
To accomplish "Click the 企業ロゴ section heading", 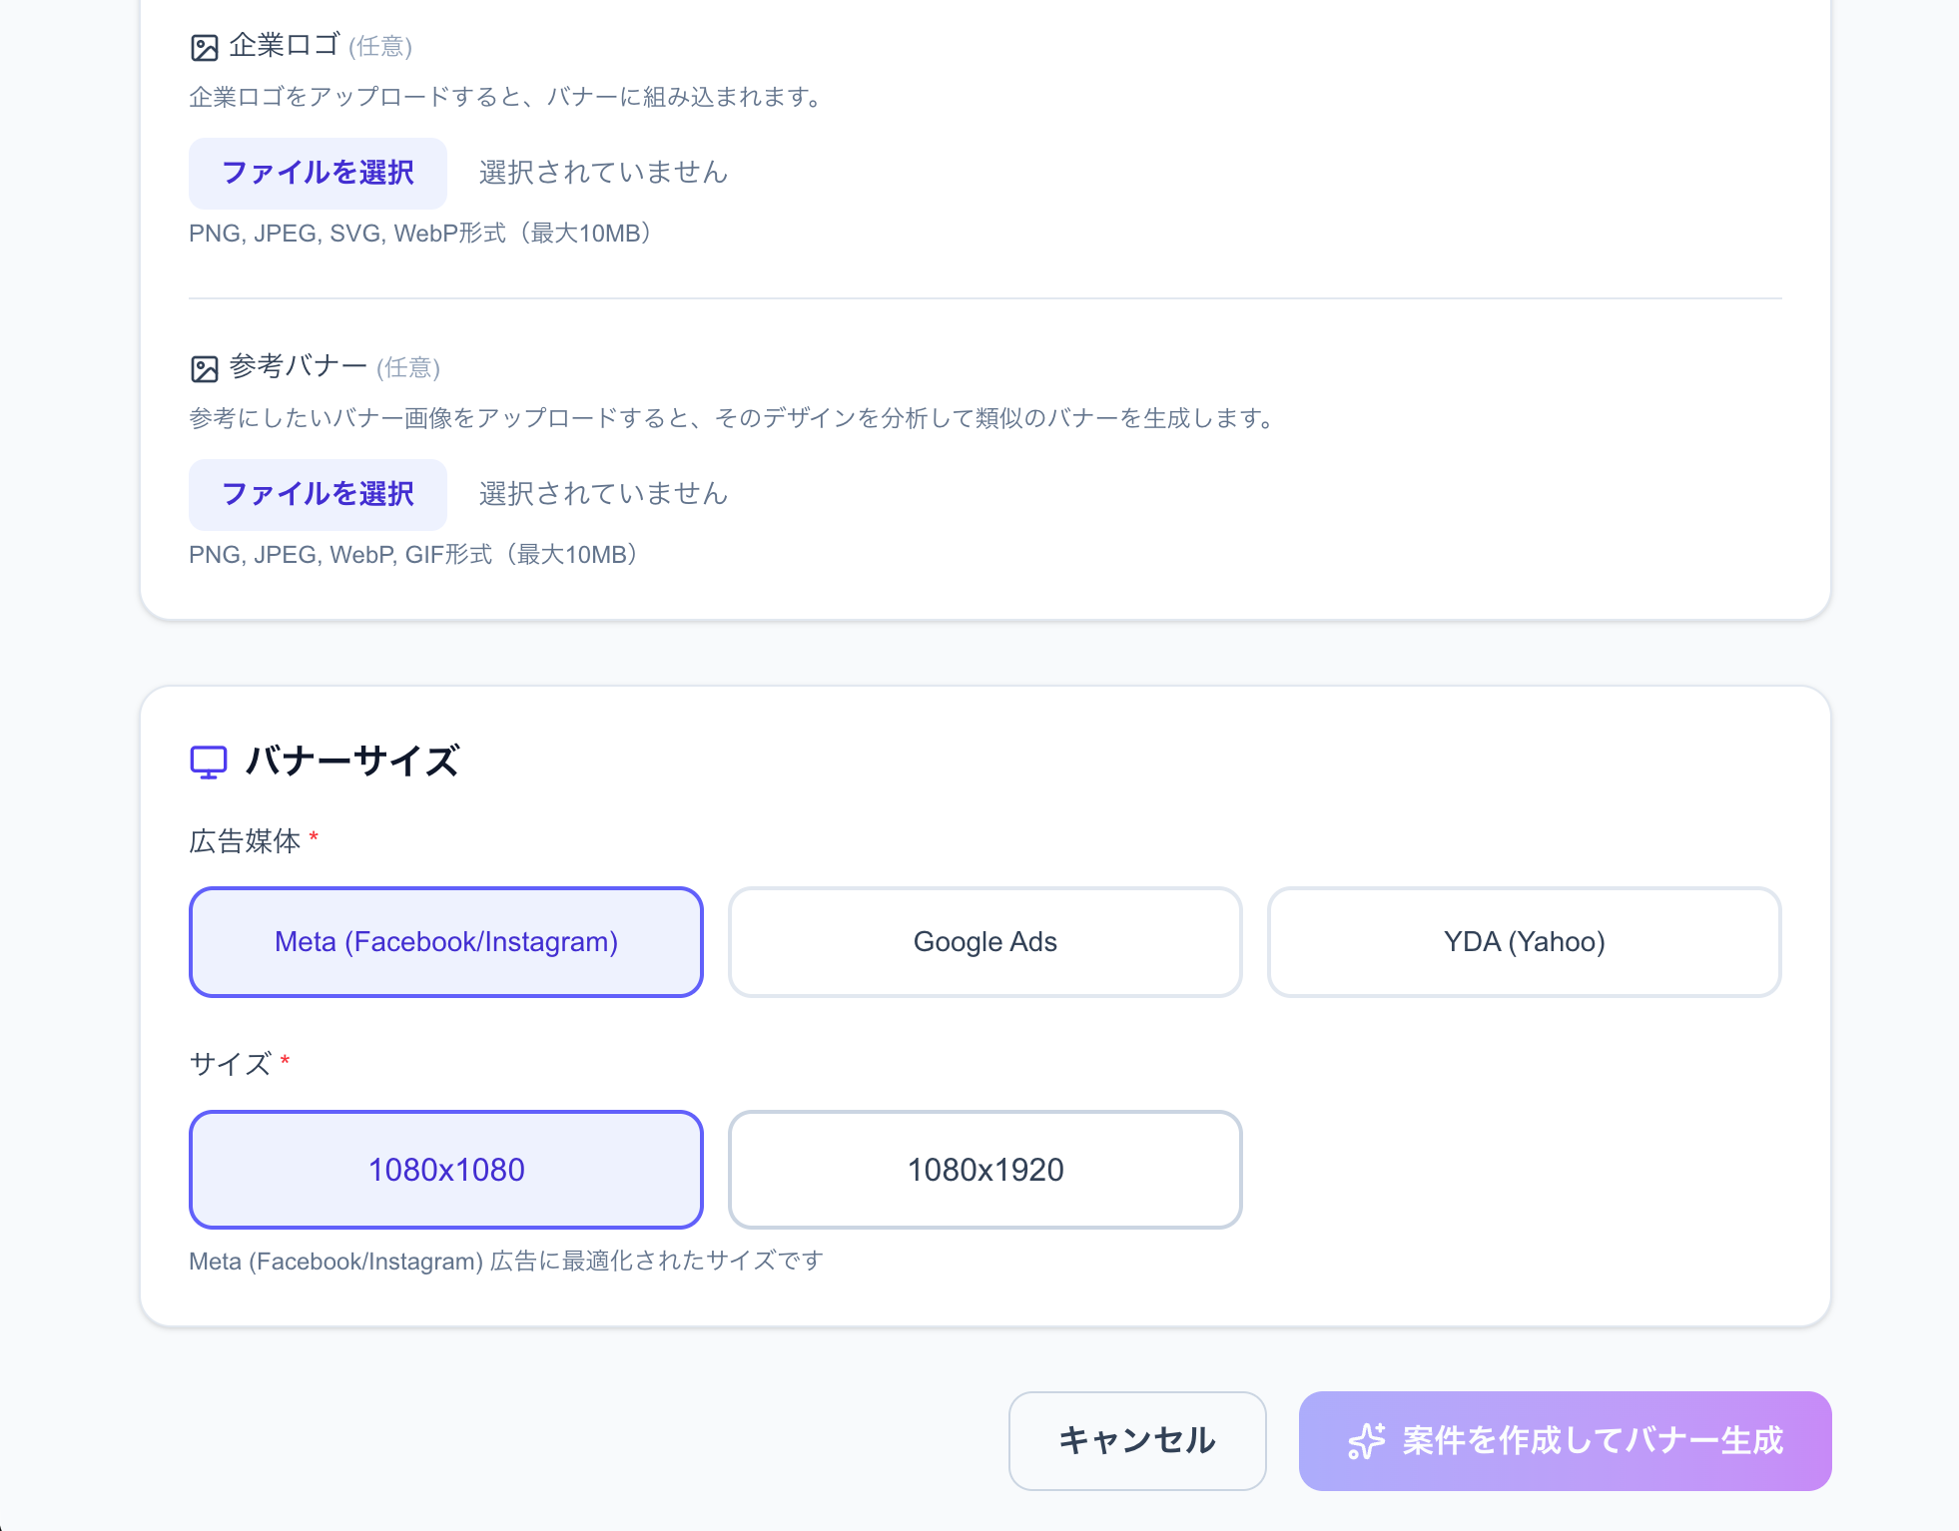I will point(285,44).
